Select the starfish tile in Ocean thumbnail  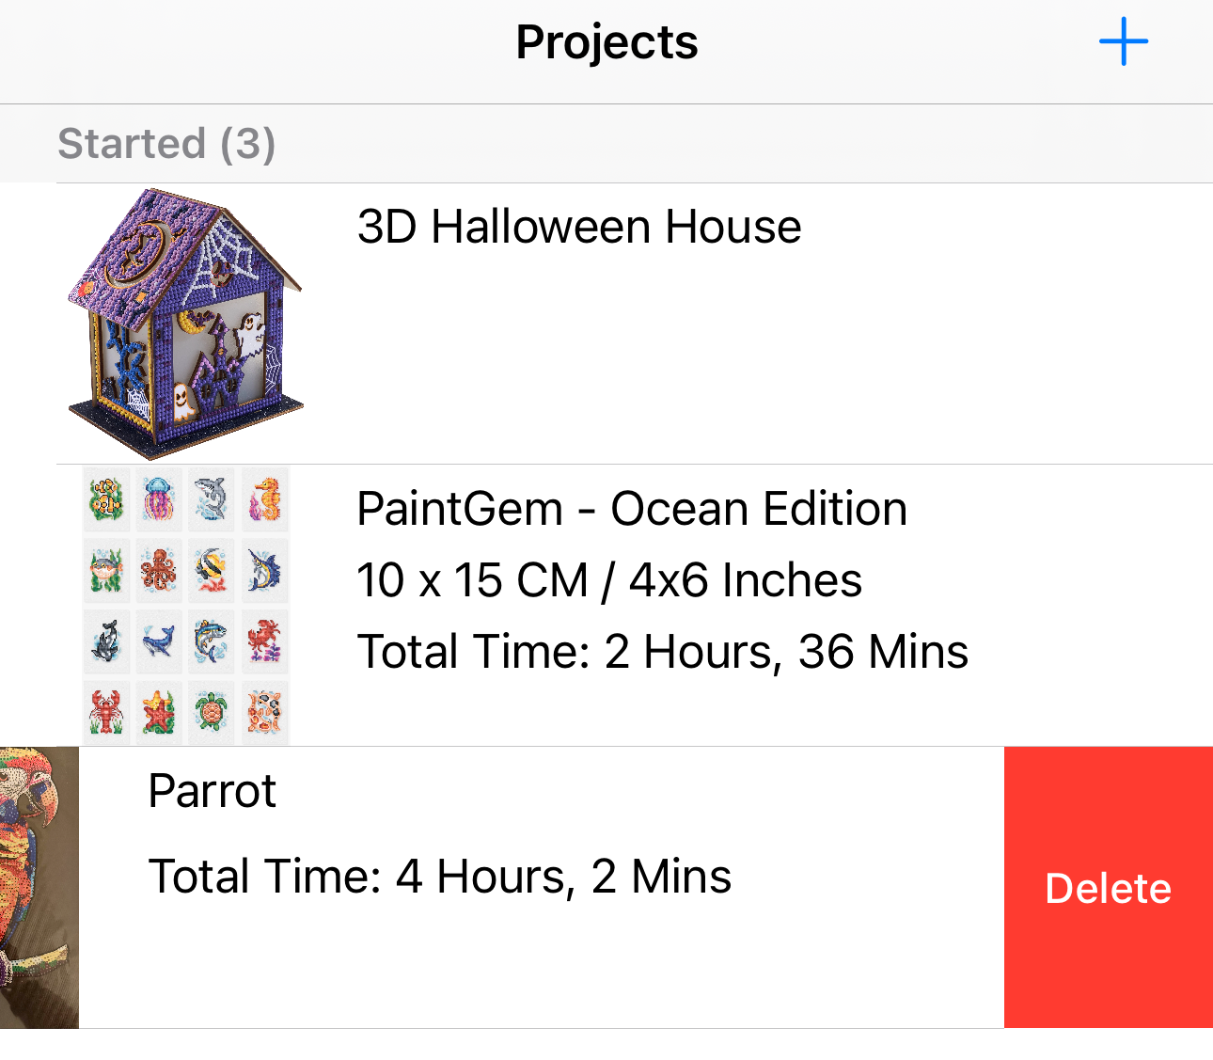(x=159, y=711)
